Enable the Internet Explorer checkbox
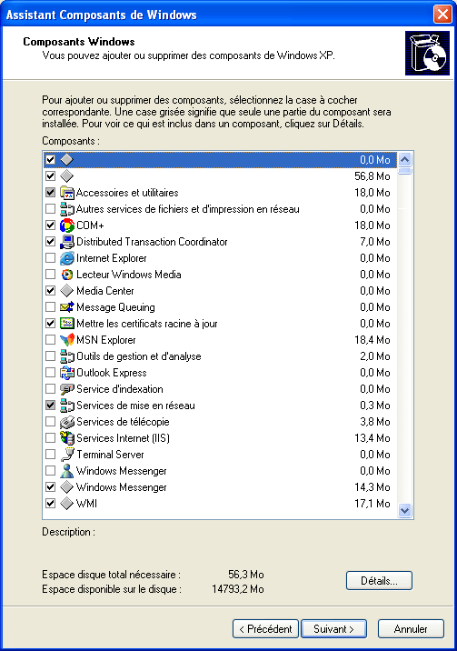Screen dimensions: 457x651 point(50,258)
